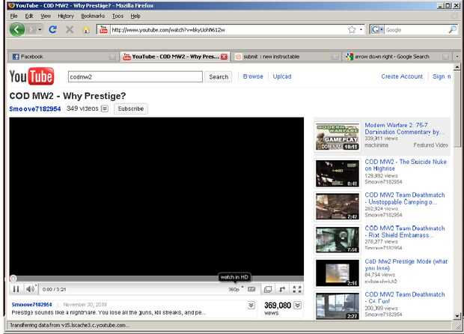Open the History menu

[66, 16]
